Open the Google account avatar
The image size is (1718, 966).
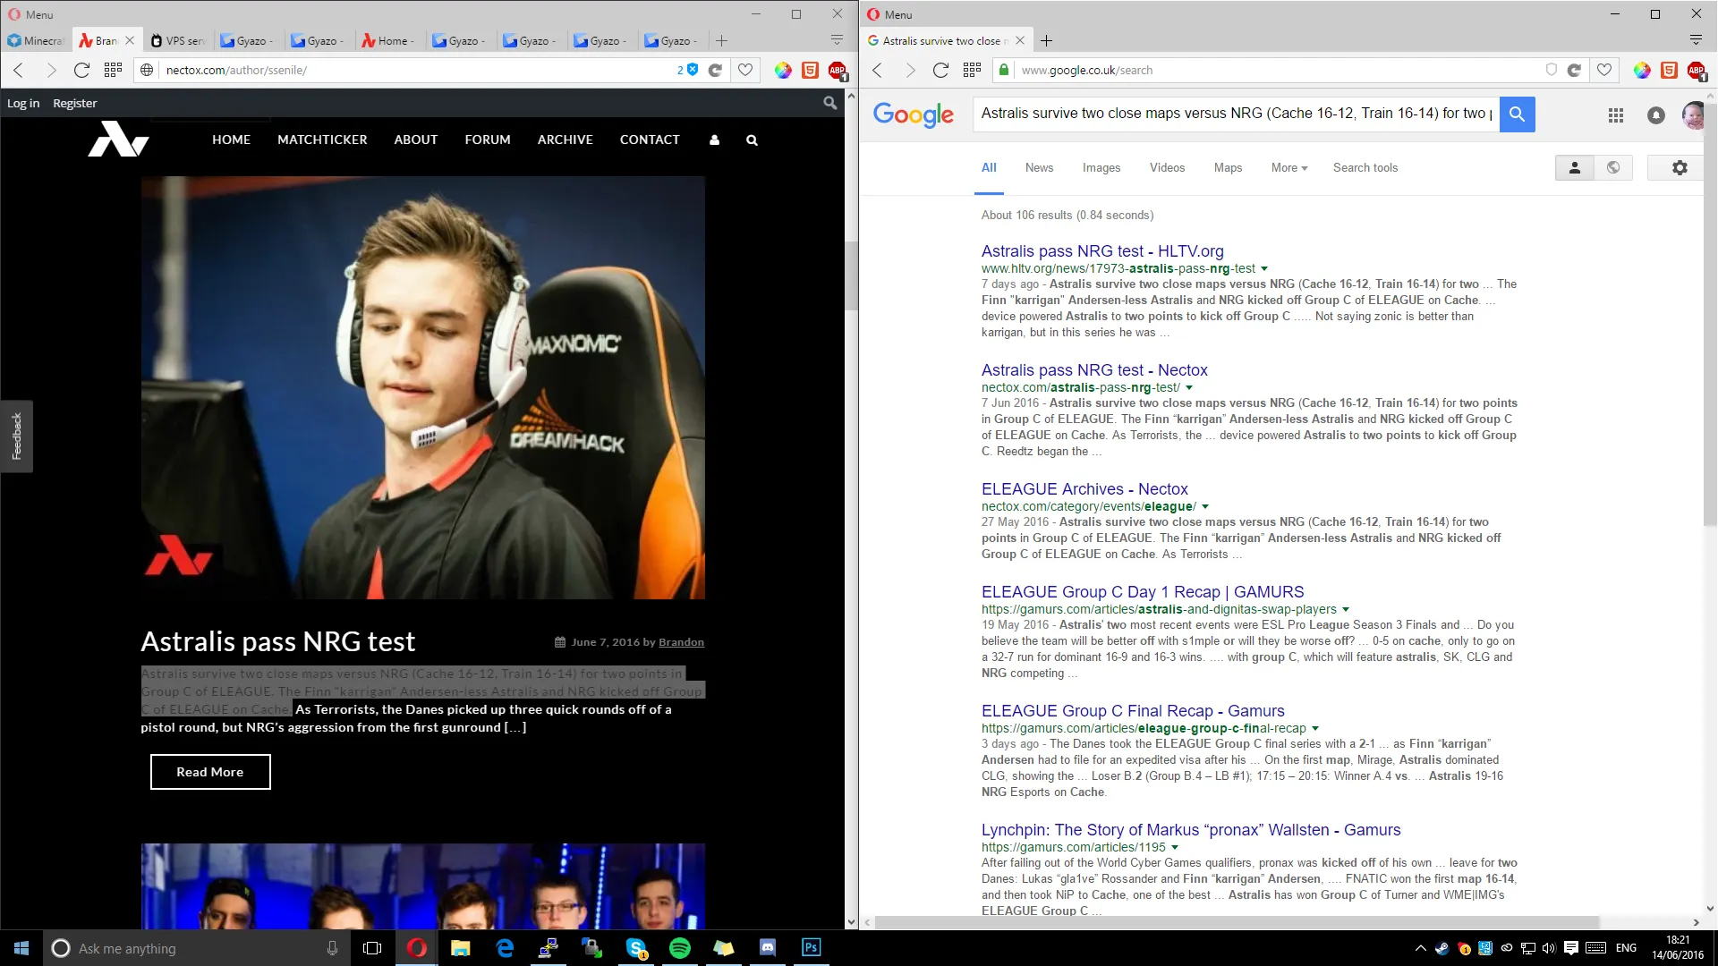(1693, 114)
